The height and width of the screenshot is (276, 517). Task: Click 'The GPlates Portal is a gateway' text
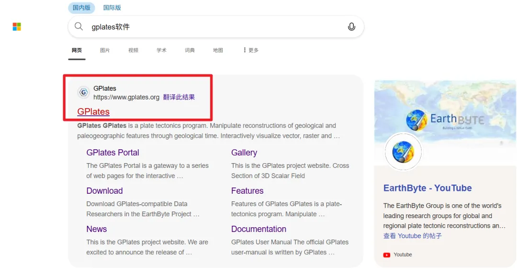click(x=147, y=171)
